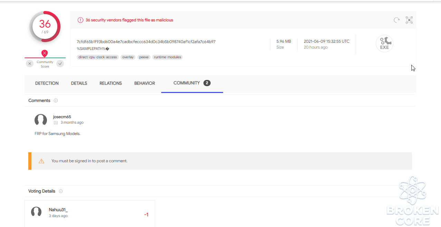Click the EXE file type icon

pos(384,44)
